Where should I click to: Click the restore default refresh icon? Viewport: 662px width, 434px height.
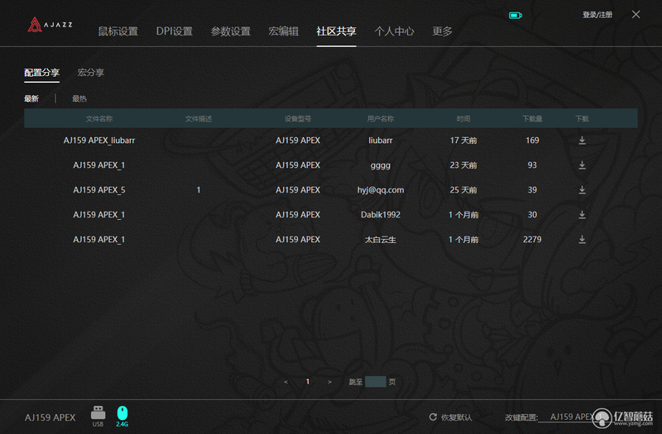433,417
